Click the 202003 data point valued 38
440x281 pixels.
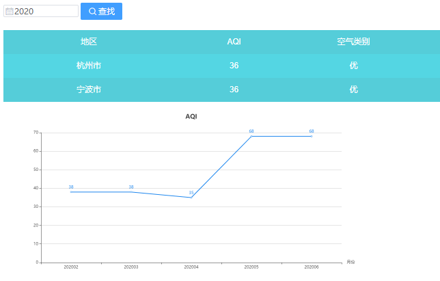coord(131,192)
